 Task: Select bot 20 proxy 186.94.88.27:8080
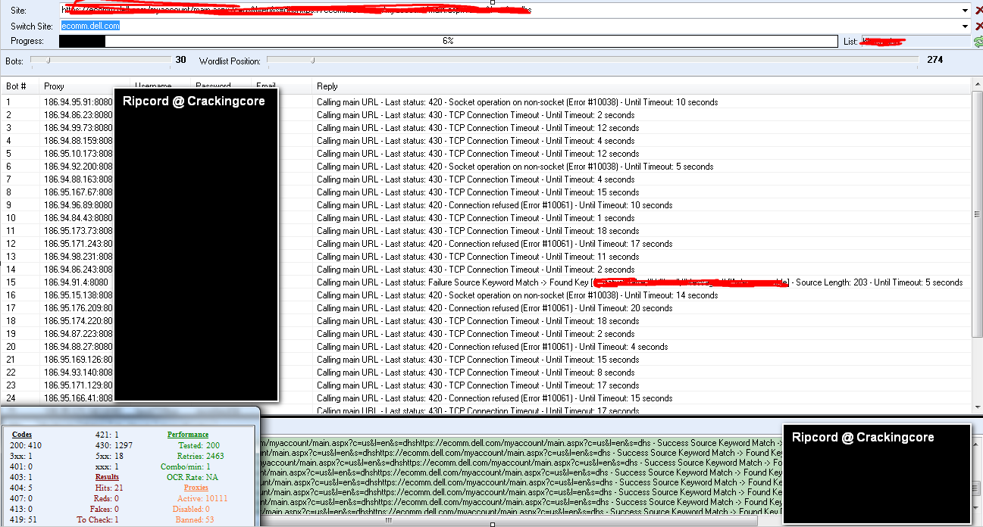point(485,347)
